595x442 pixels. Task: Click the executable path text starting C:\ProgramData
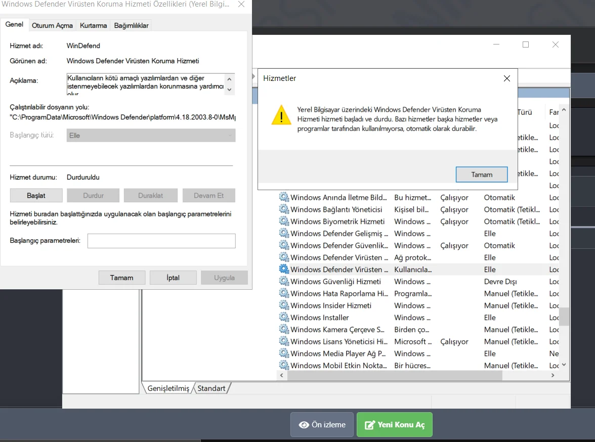tap(122, 117)
